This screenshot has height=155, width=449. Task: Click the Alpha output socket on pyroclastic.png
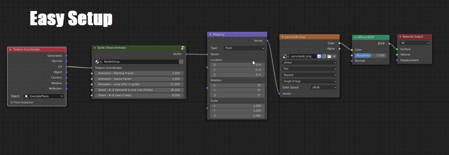click(x=339, y=49)
